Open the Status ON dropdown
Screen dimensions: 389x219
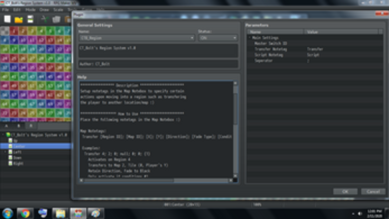click(218, 38)
